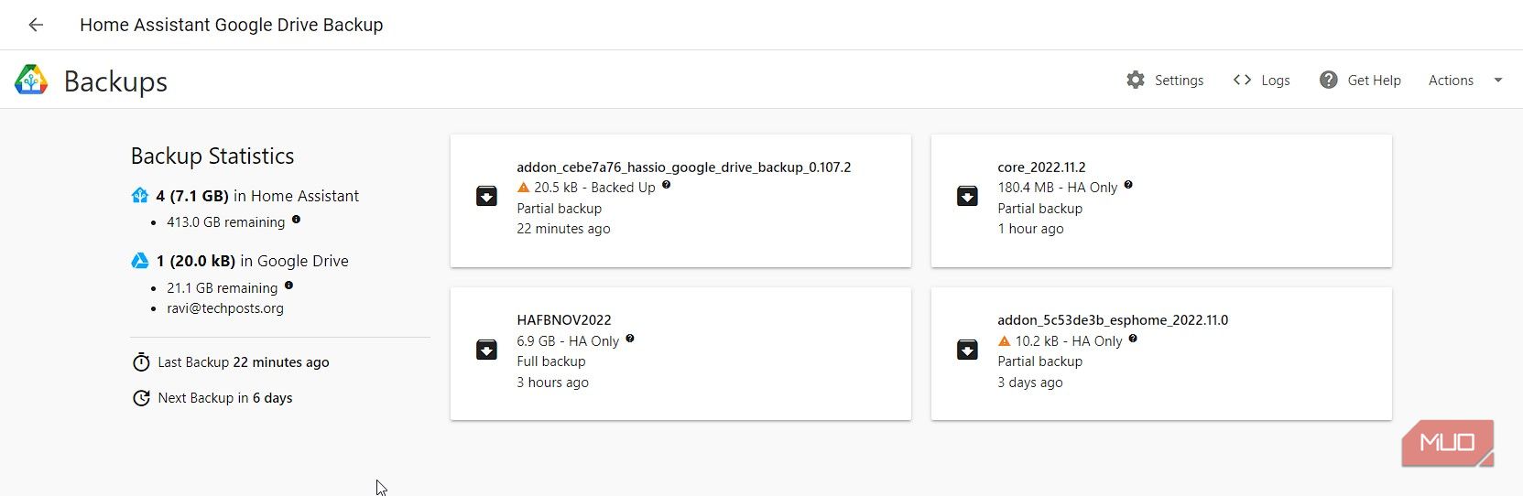Open Settings with the gear icon
Image resolution: width=1523 pixels, height=496 pixels.
point(1136,80)
